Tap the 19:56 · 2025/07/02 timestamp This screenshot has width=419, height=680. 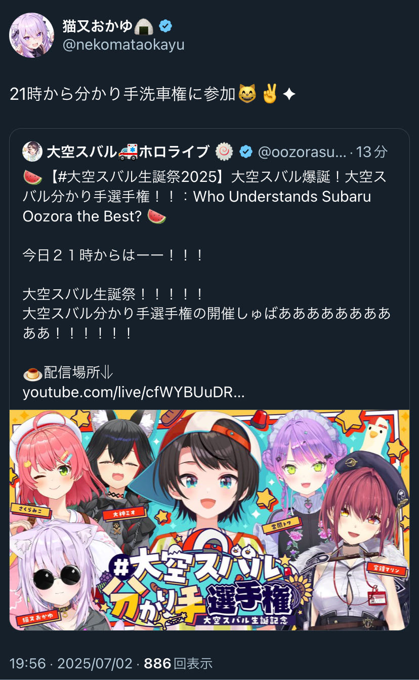coord(71,663)
